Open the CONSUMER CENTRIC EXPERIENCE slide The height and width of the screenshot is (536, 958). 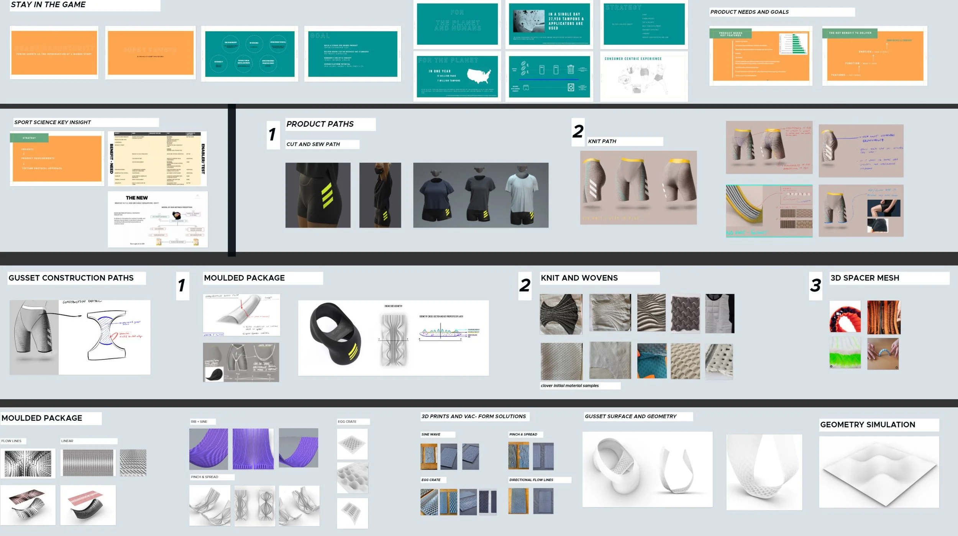click(644, 77)
